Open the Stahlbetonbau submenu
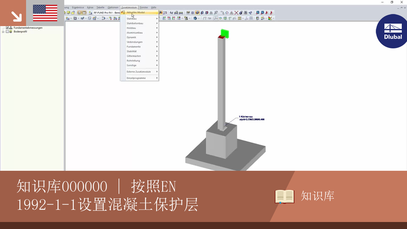Screen dimensions: 407x229 pyautogui.click(x=140, y=23)
